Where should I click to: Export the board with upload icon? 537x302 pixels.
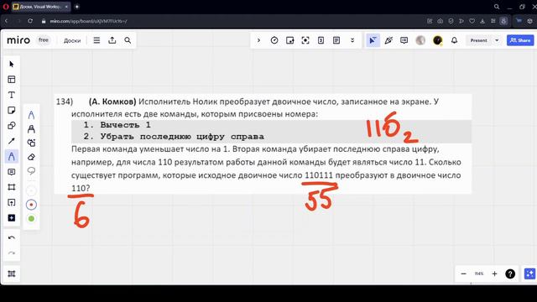[112, 40]
